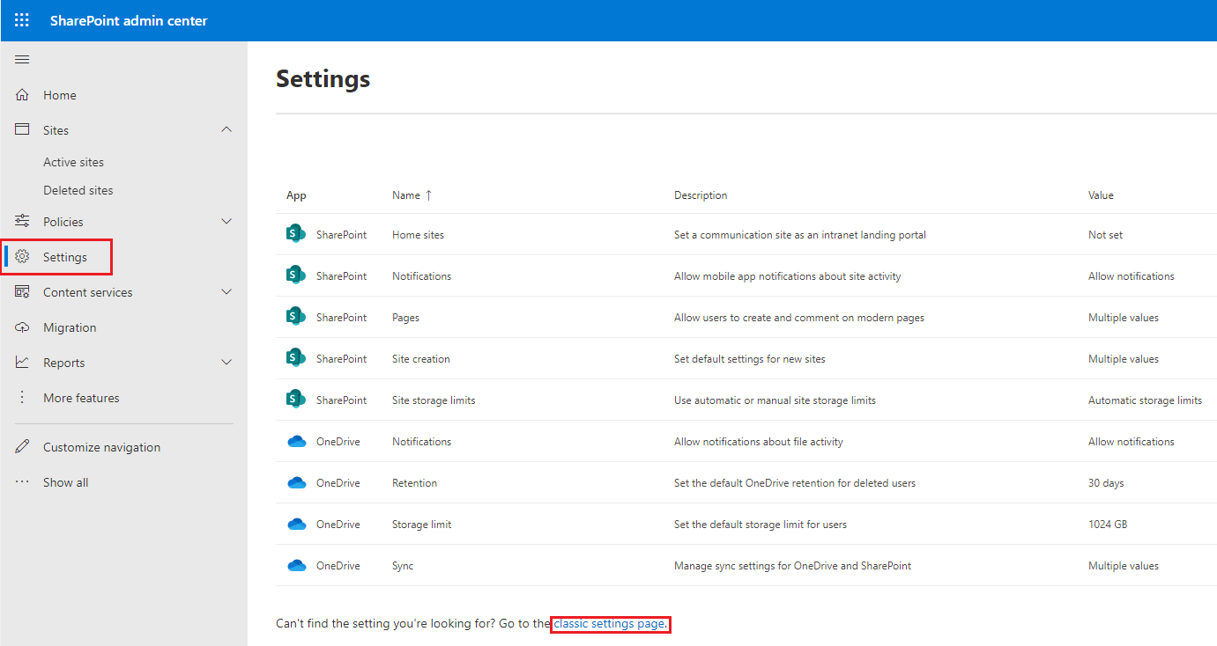The image size is (1217, 646).
Task: Open the app launcher waffle icon
Action: [x=22, y=20]
